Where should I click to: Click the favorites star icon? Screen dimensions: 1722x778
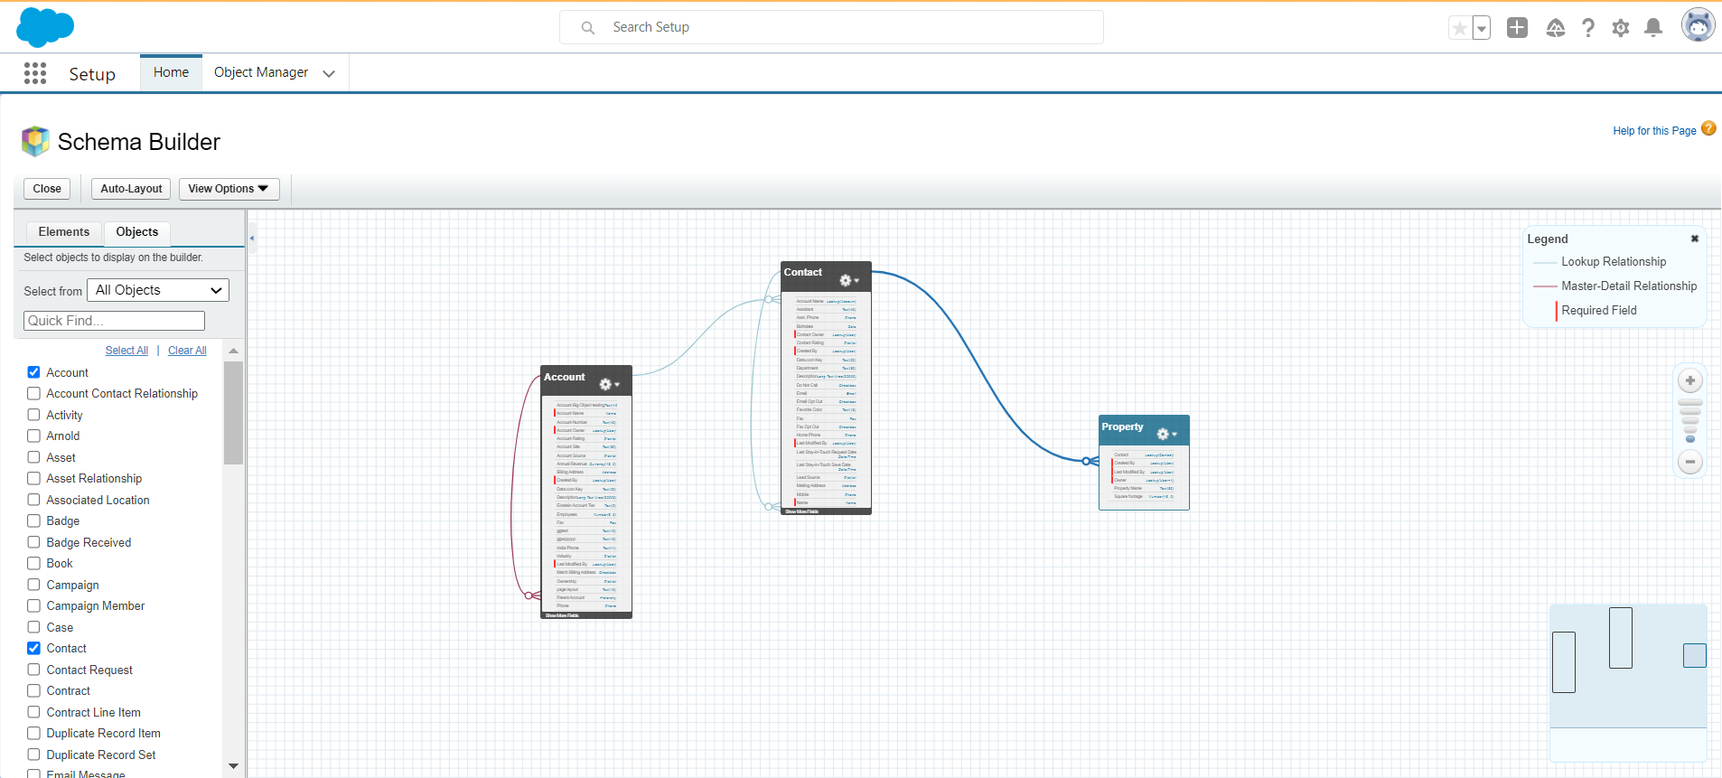tap(1460, 28)
